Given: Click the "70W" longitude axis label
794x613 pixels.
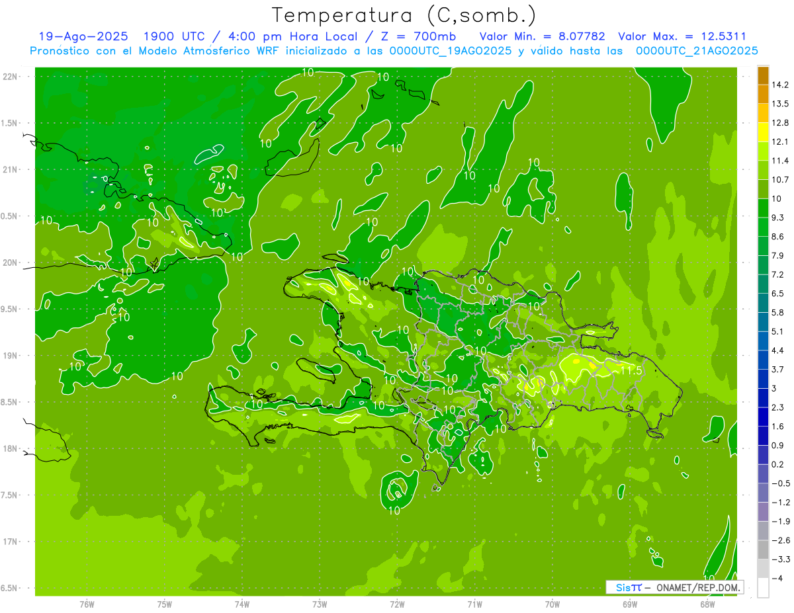Looking at the screenshot, I should coord(552,604).
